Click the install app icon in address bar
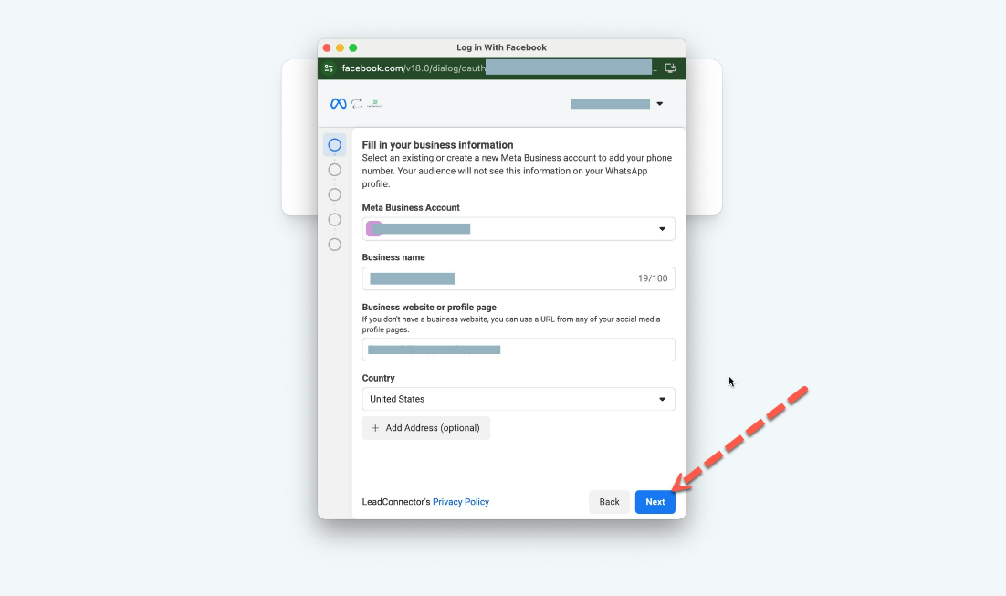The width and height of the screenshot is (1006, 596). tap(670, 68)
